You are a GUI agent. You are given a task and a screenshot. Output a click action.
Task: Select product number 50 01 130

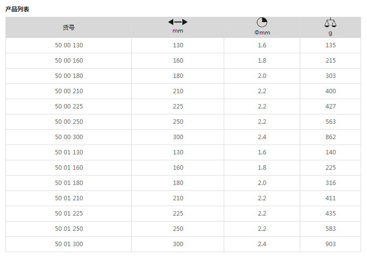pos(69,152)
